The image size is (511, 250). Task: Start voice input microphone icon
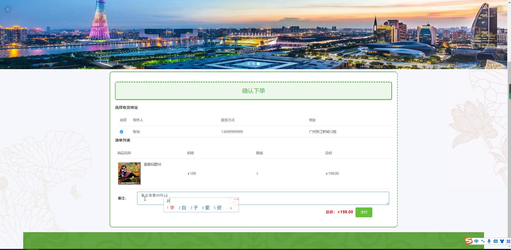[489, 241]
